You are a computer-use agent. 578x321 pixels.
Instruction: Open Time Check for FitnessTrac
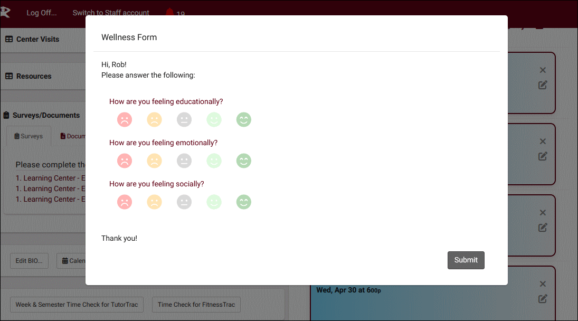pos(196,305)
